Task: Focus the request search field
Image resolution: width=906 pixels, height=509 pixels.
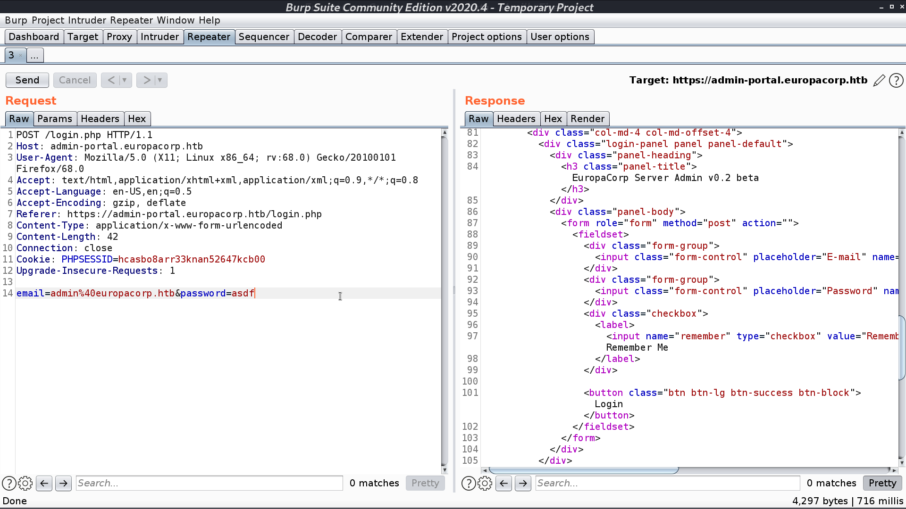Action: click(209, 483)
